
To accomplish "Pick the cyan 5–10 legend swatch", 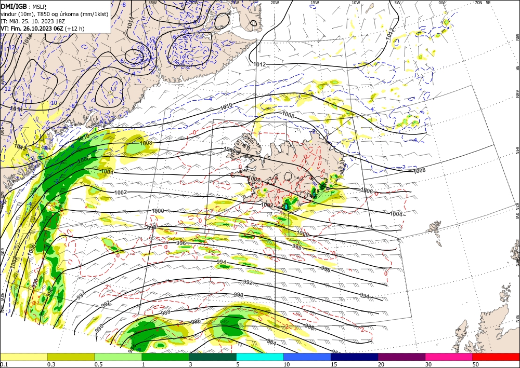I will point(260,357).
